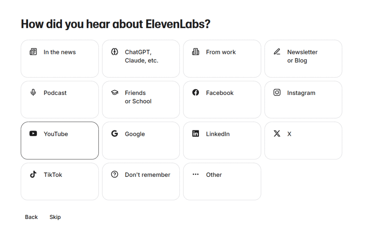Viewport: 369px width, 243px height.
Task: Click the Google G logo
Action: (115, 134)
